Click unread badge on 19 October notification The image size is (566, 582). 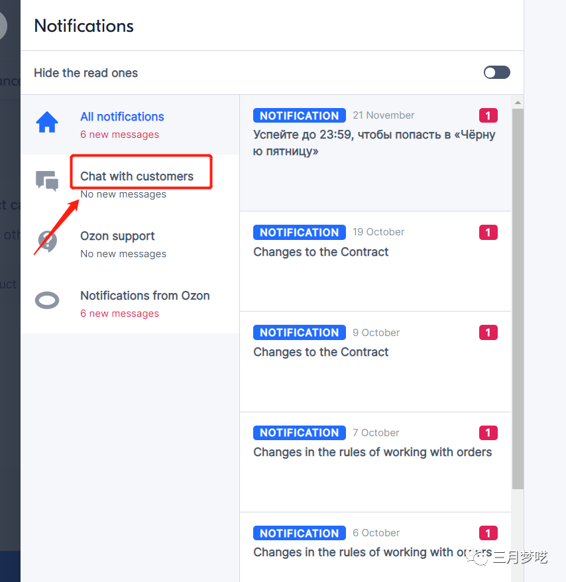[488, 233]
